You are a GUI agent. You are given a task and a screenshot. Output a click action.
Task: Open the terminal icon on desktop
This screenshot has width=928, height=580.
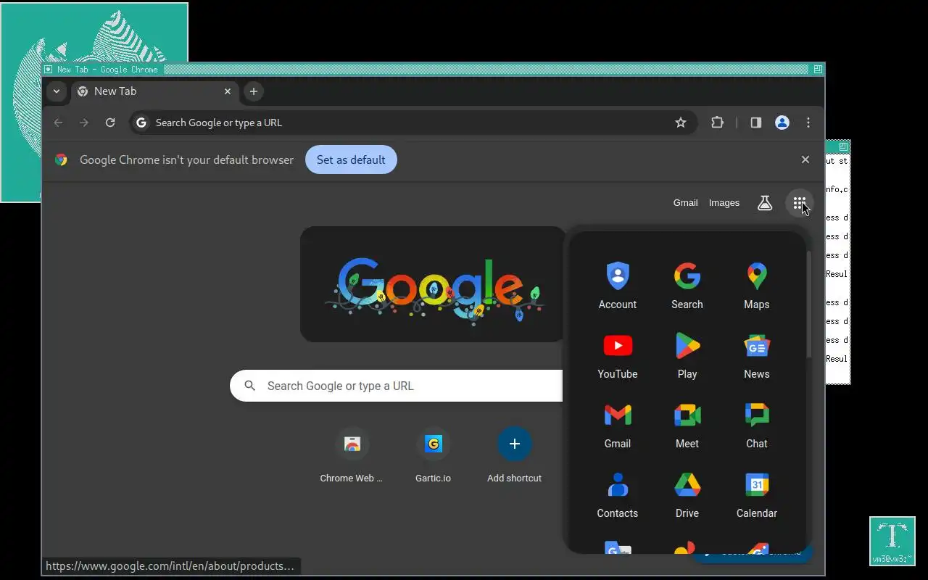[x=892, y=541]
